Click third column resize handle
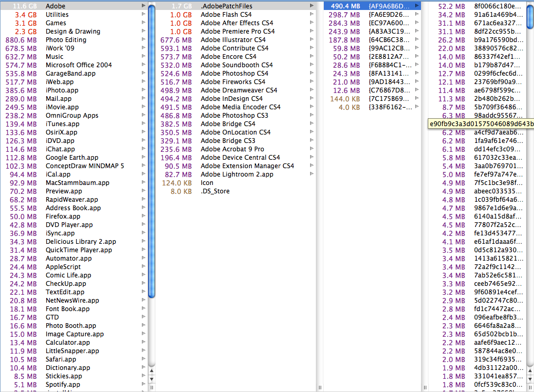This screenshot has width=534, height=392. pos(425,388)
